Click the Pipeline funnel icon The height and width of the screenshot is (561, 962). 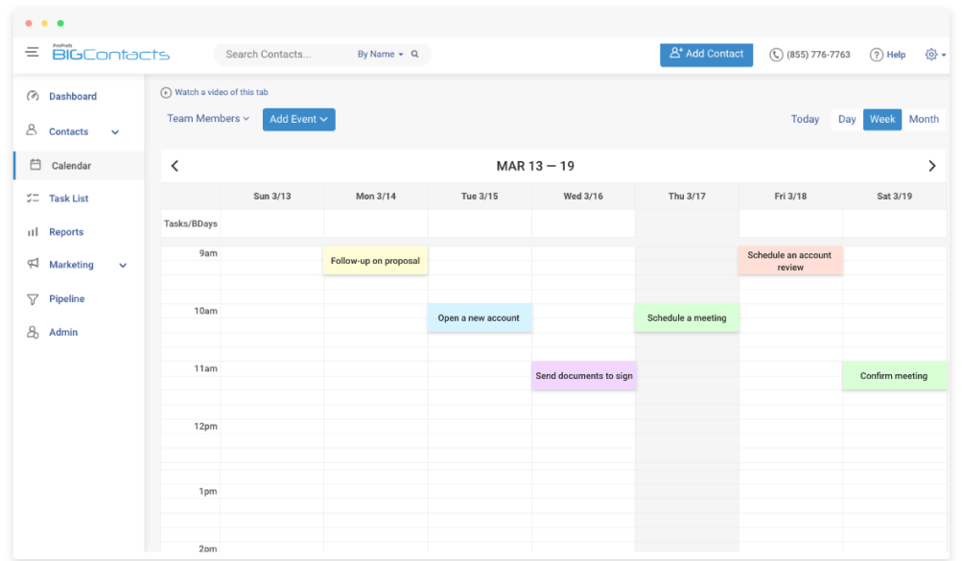click(33, 299)
